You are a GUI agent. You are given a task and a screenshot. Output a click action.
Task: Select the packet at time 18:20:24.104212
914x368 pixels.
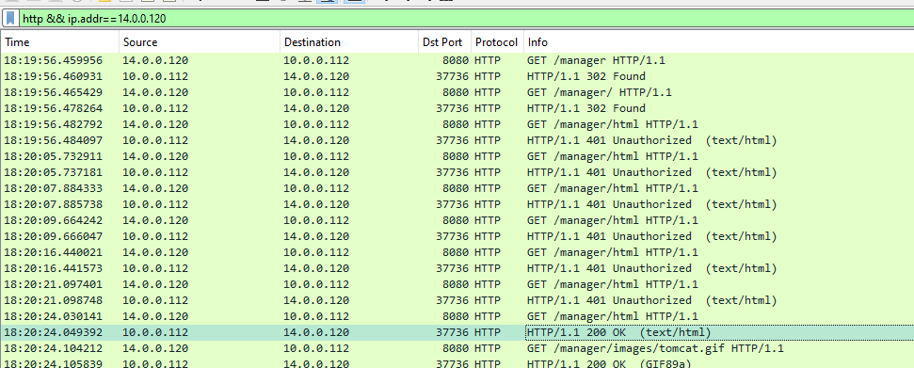click(x=457, y=349)
